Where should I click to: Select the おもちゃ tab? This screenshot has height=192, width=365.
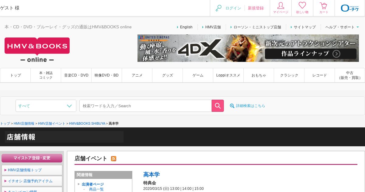(x=259, y=75)
